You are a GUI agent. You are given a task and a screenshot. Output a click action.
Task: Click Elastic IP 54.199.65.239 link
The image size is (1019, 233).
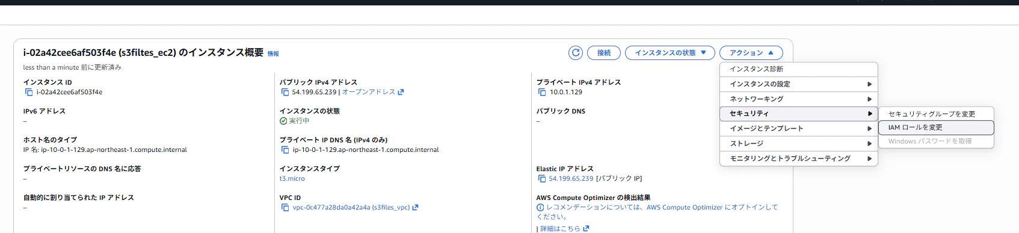(571, 178)
